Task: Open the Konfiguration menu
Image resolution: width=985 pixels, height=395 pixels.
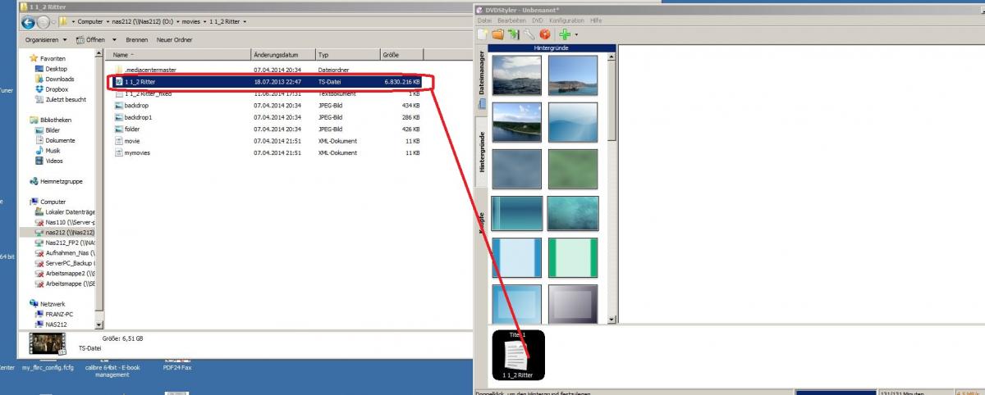Action: coord(566,20)
